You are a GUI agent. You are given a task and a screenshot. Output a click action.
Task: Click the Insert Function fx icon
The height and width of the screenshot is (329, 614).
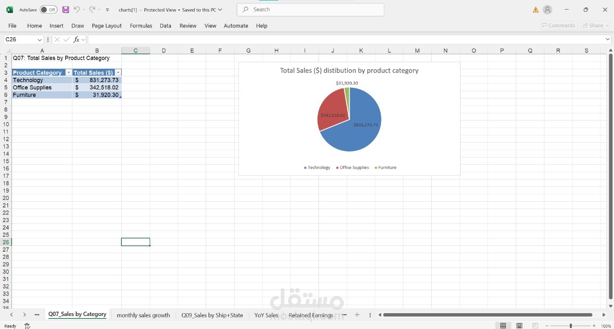(x=76, y=39)
